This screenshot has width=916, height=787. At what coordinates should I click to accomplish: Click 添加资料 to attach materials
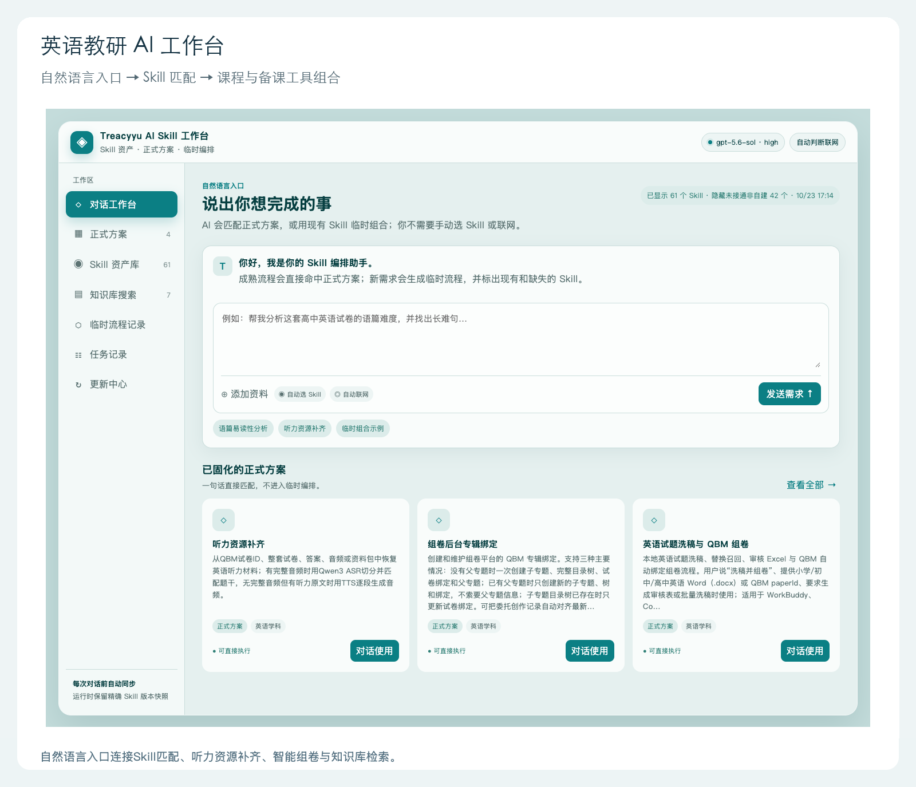coord(244,394)
